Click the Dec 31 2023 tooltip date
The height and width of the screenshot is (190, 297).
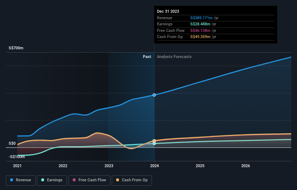click(168, 11)
